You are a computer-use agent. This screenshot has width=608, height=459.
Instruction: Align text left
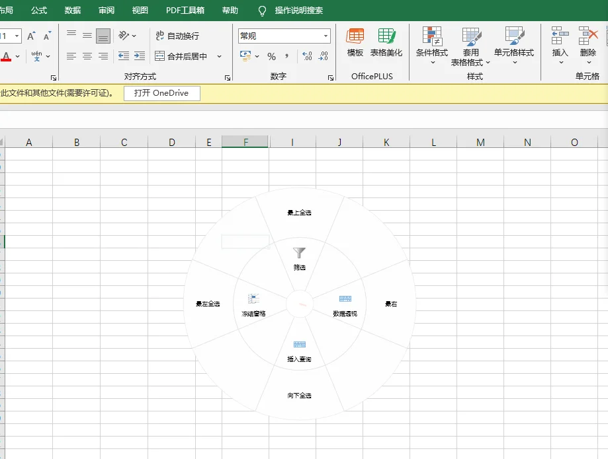pyautogui.click(x=71, y=56)
